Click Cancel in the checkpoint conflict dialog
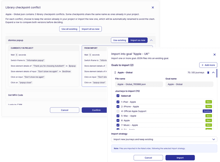220x162 pixels. pyautogui.click(x=65, y=110)
